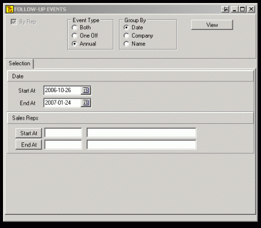This screenshot has width=261, height=228.
Task: Switch to the Selection tab
Action: pos(19,63)
